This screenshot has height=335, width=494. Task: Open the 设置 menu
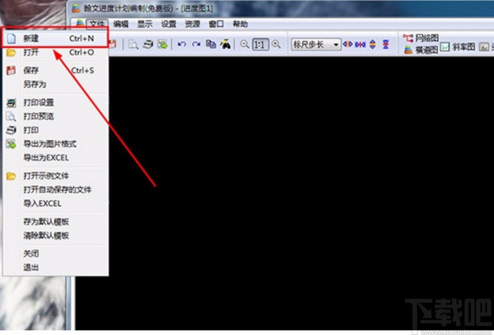pyautogui.click(x=169, y=24)
